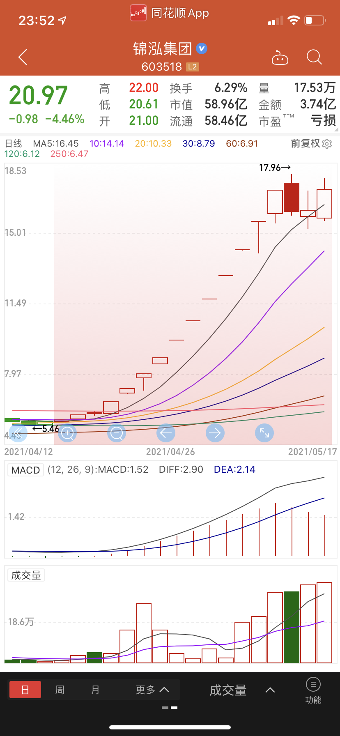Select the 日 daily period tab

25,690
